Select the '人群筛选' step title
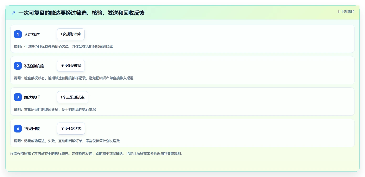Image resolution: width=365 pixels, height=177 pixels. click(x=32, y=34)
